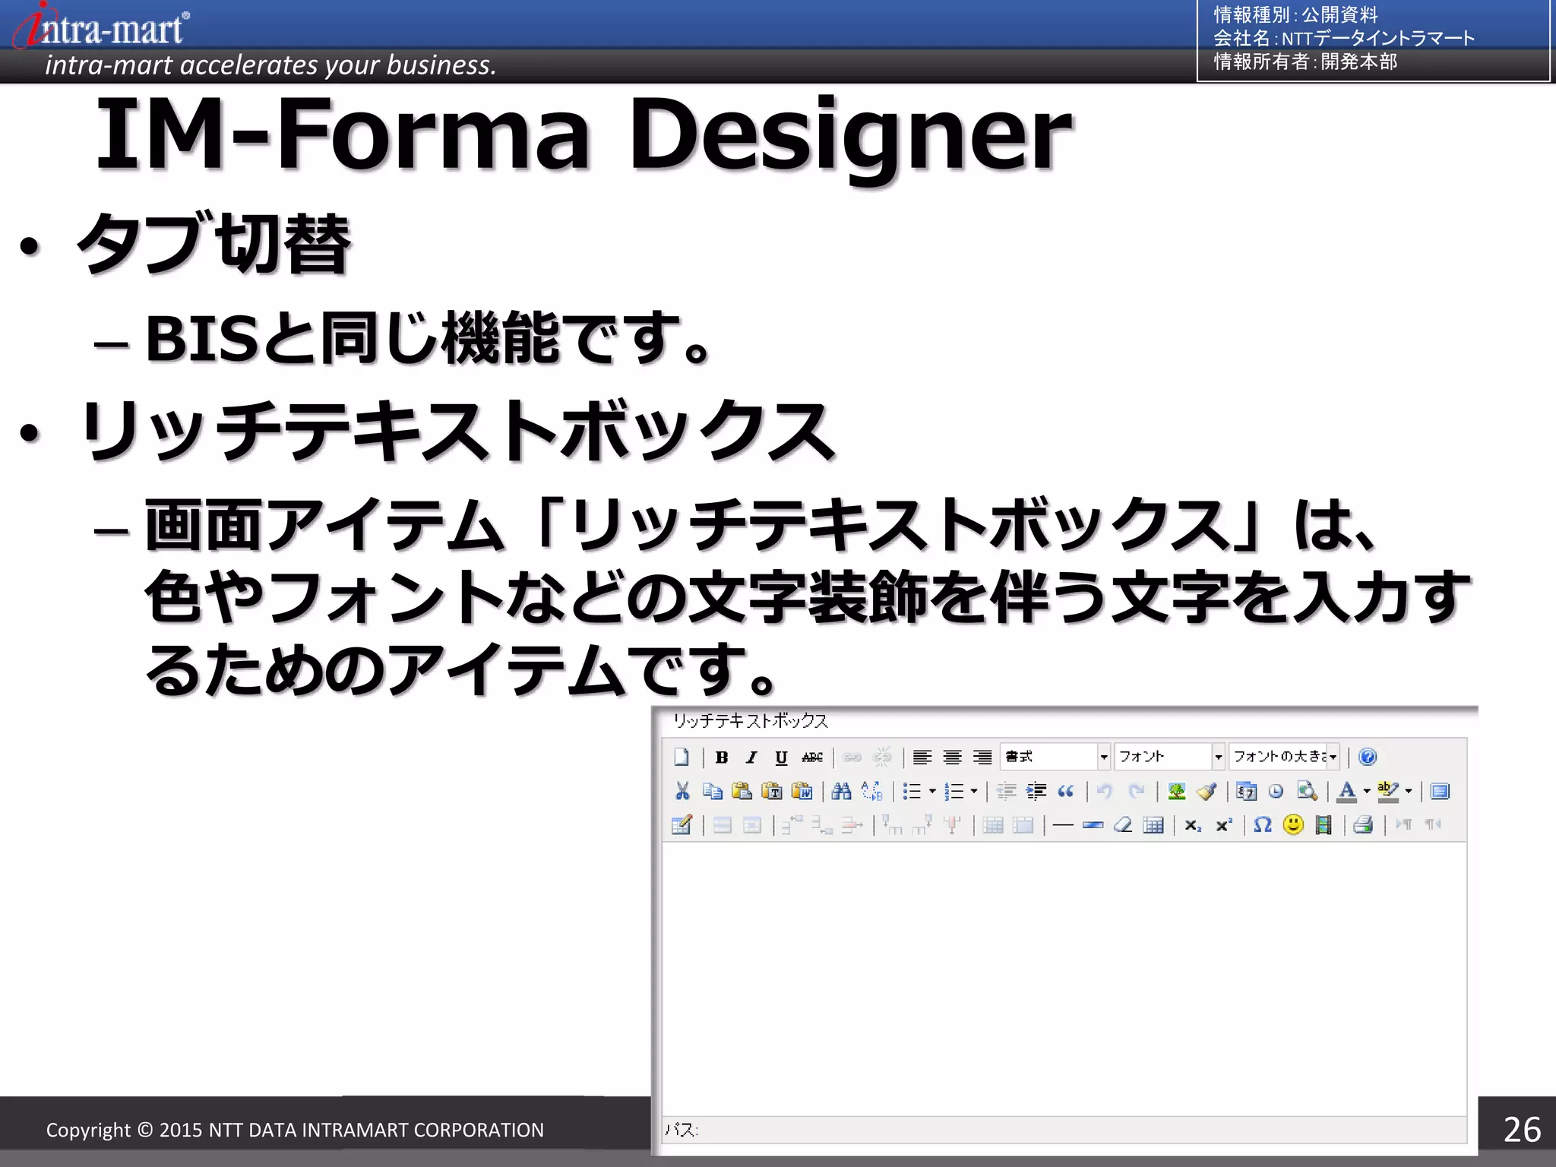Insert a table with the table icon
The width and height of the screenshot is (1556, 1167).
1153,824
